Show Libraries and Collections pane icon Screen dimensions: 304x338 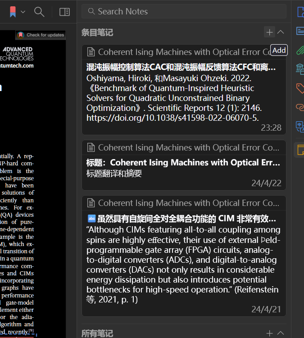tap(300, 69)
